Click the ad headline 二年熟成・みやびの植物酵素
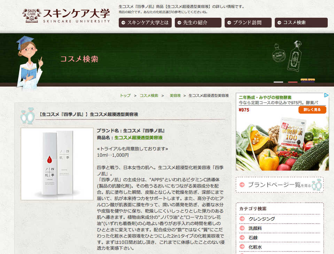The width and height of the screenshot is (334, 254). [265, 98]
